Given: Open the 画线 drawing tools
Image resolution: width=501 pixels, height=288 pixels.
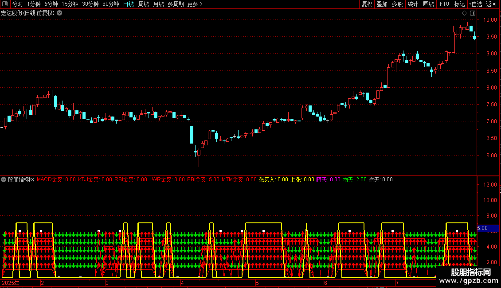Looking at the screenshot, I should coord(428,4).
